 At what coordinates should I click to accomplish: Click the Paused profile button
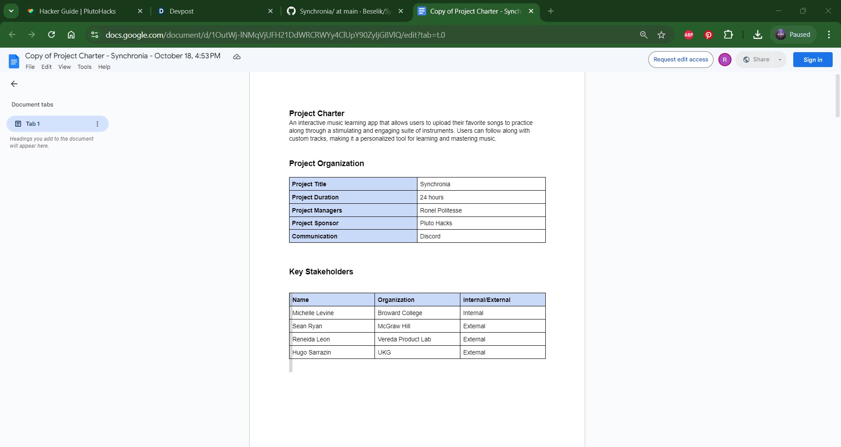[793, 35]
